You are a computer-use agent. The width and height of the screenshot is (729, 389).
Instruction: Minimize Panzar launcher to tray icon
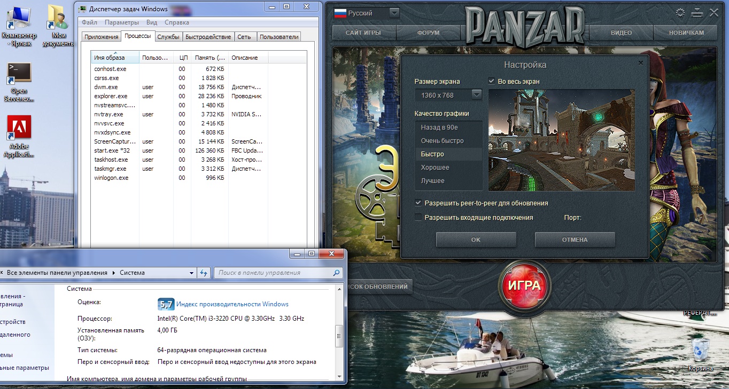click(697, 13)
